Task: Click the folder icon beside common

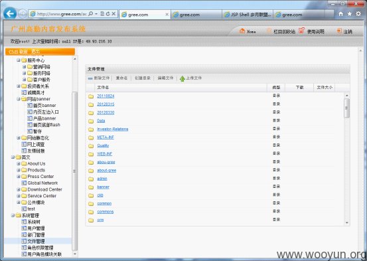Action: coord(91,204)
